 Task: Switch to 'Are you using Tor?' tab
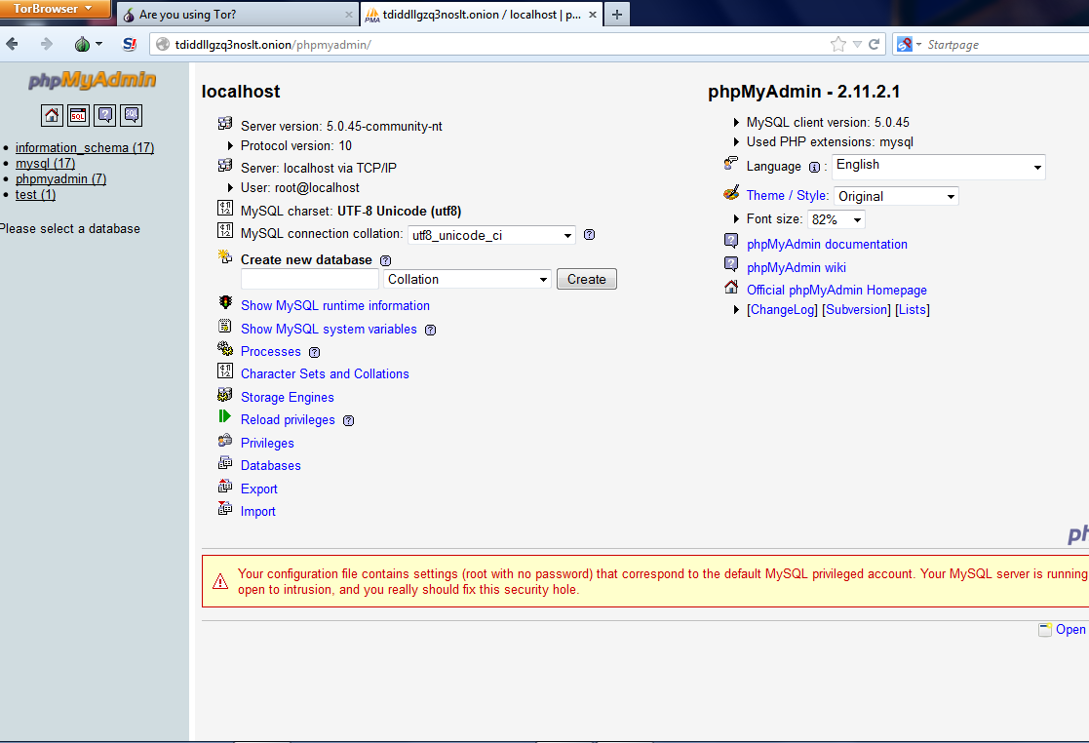pyautogui.click(x=238, y=14)
